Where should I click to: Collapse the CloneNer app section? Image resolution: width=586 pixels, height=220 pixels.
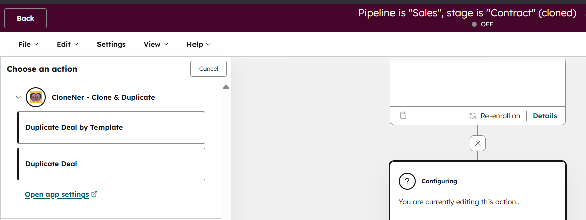pos(18,97)
